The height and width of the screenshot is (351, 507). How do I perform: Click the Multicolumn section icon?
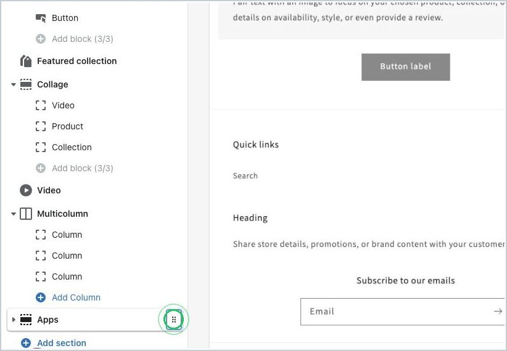[26, 214]
